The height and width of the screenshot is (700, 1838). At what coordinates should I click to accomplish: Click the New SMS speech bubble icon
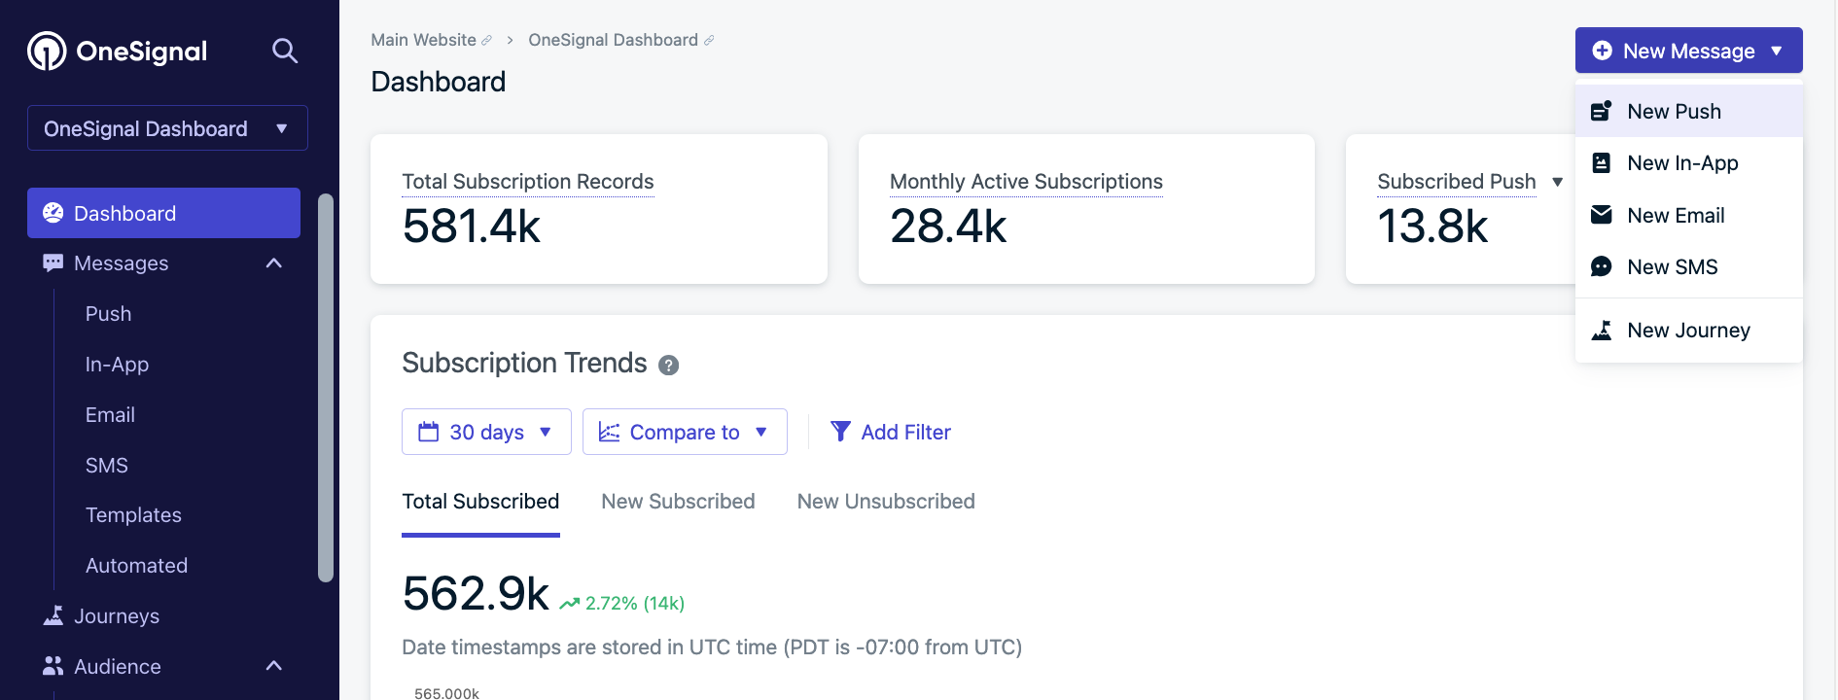pyautogui.click(x=1602, y=266)
